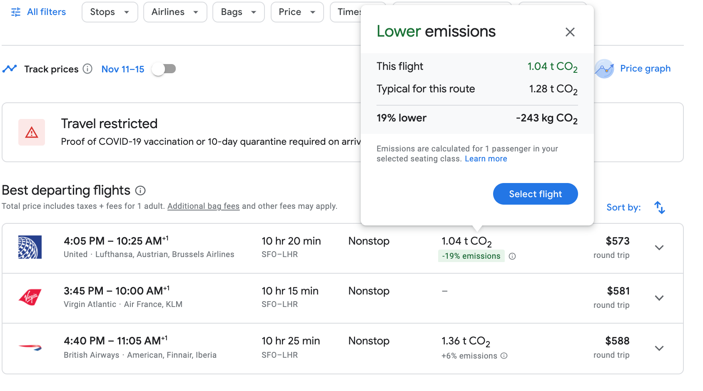Click the 10 hr 15 min duration
This screenshot has height=391, width=703.
pyautogui.click(x=290, y=291)
